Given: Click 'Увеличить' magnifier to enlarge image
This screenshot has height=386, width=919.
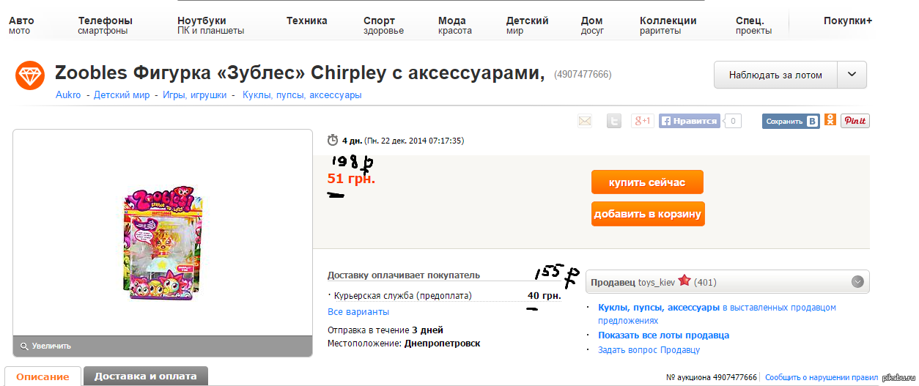Looking at the screenshot, I should point(46,346).
